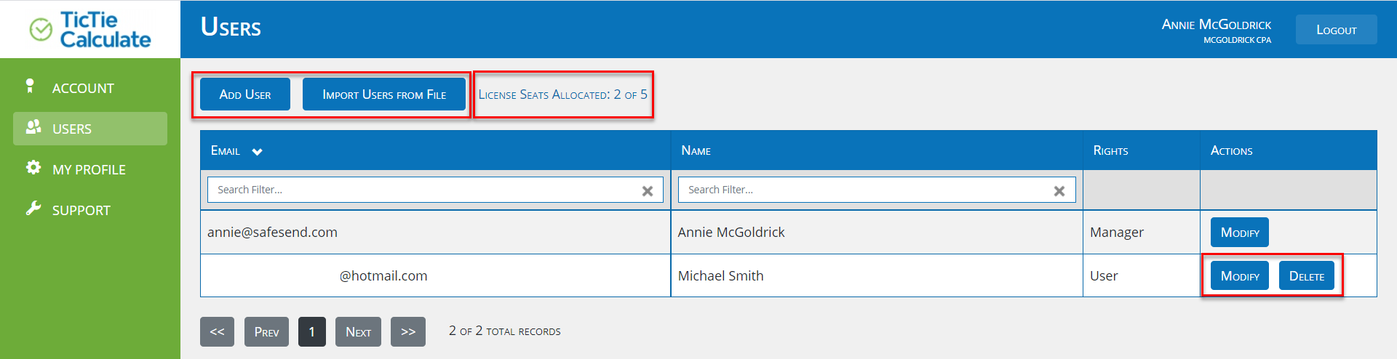The image size is (1397, 359).
Task: Click the MCGOLDRICK CPA company label
Action: point(1237,40)
